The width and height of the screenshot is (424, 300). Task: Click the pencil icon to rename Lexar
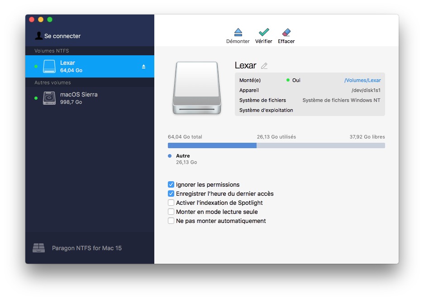click(x=264, y=66)
